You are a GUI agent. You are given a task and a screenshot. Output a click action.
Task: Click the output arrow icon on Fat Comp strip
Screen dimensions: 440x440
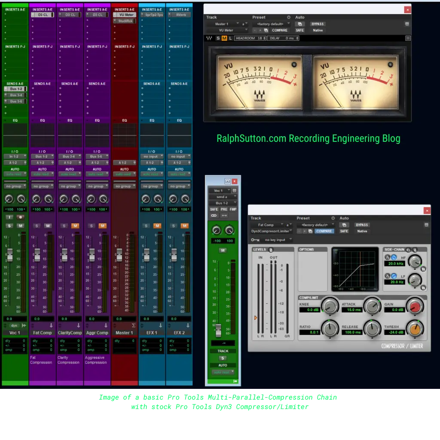tap(51, 326)
